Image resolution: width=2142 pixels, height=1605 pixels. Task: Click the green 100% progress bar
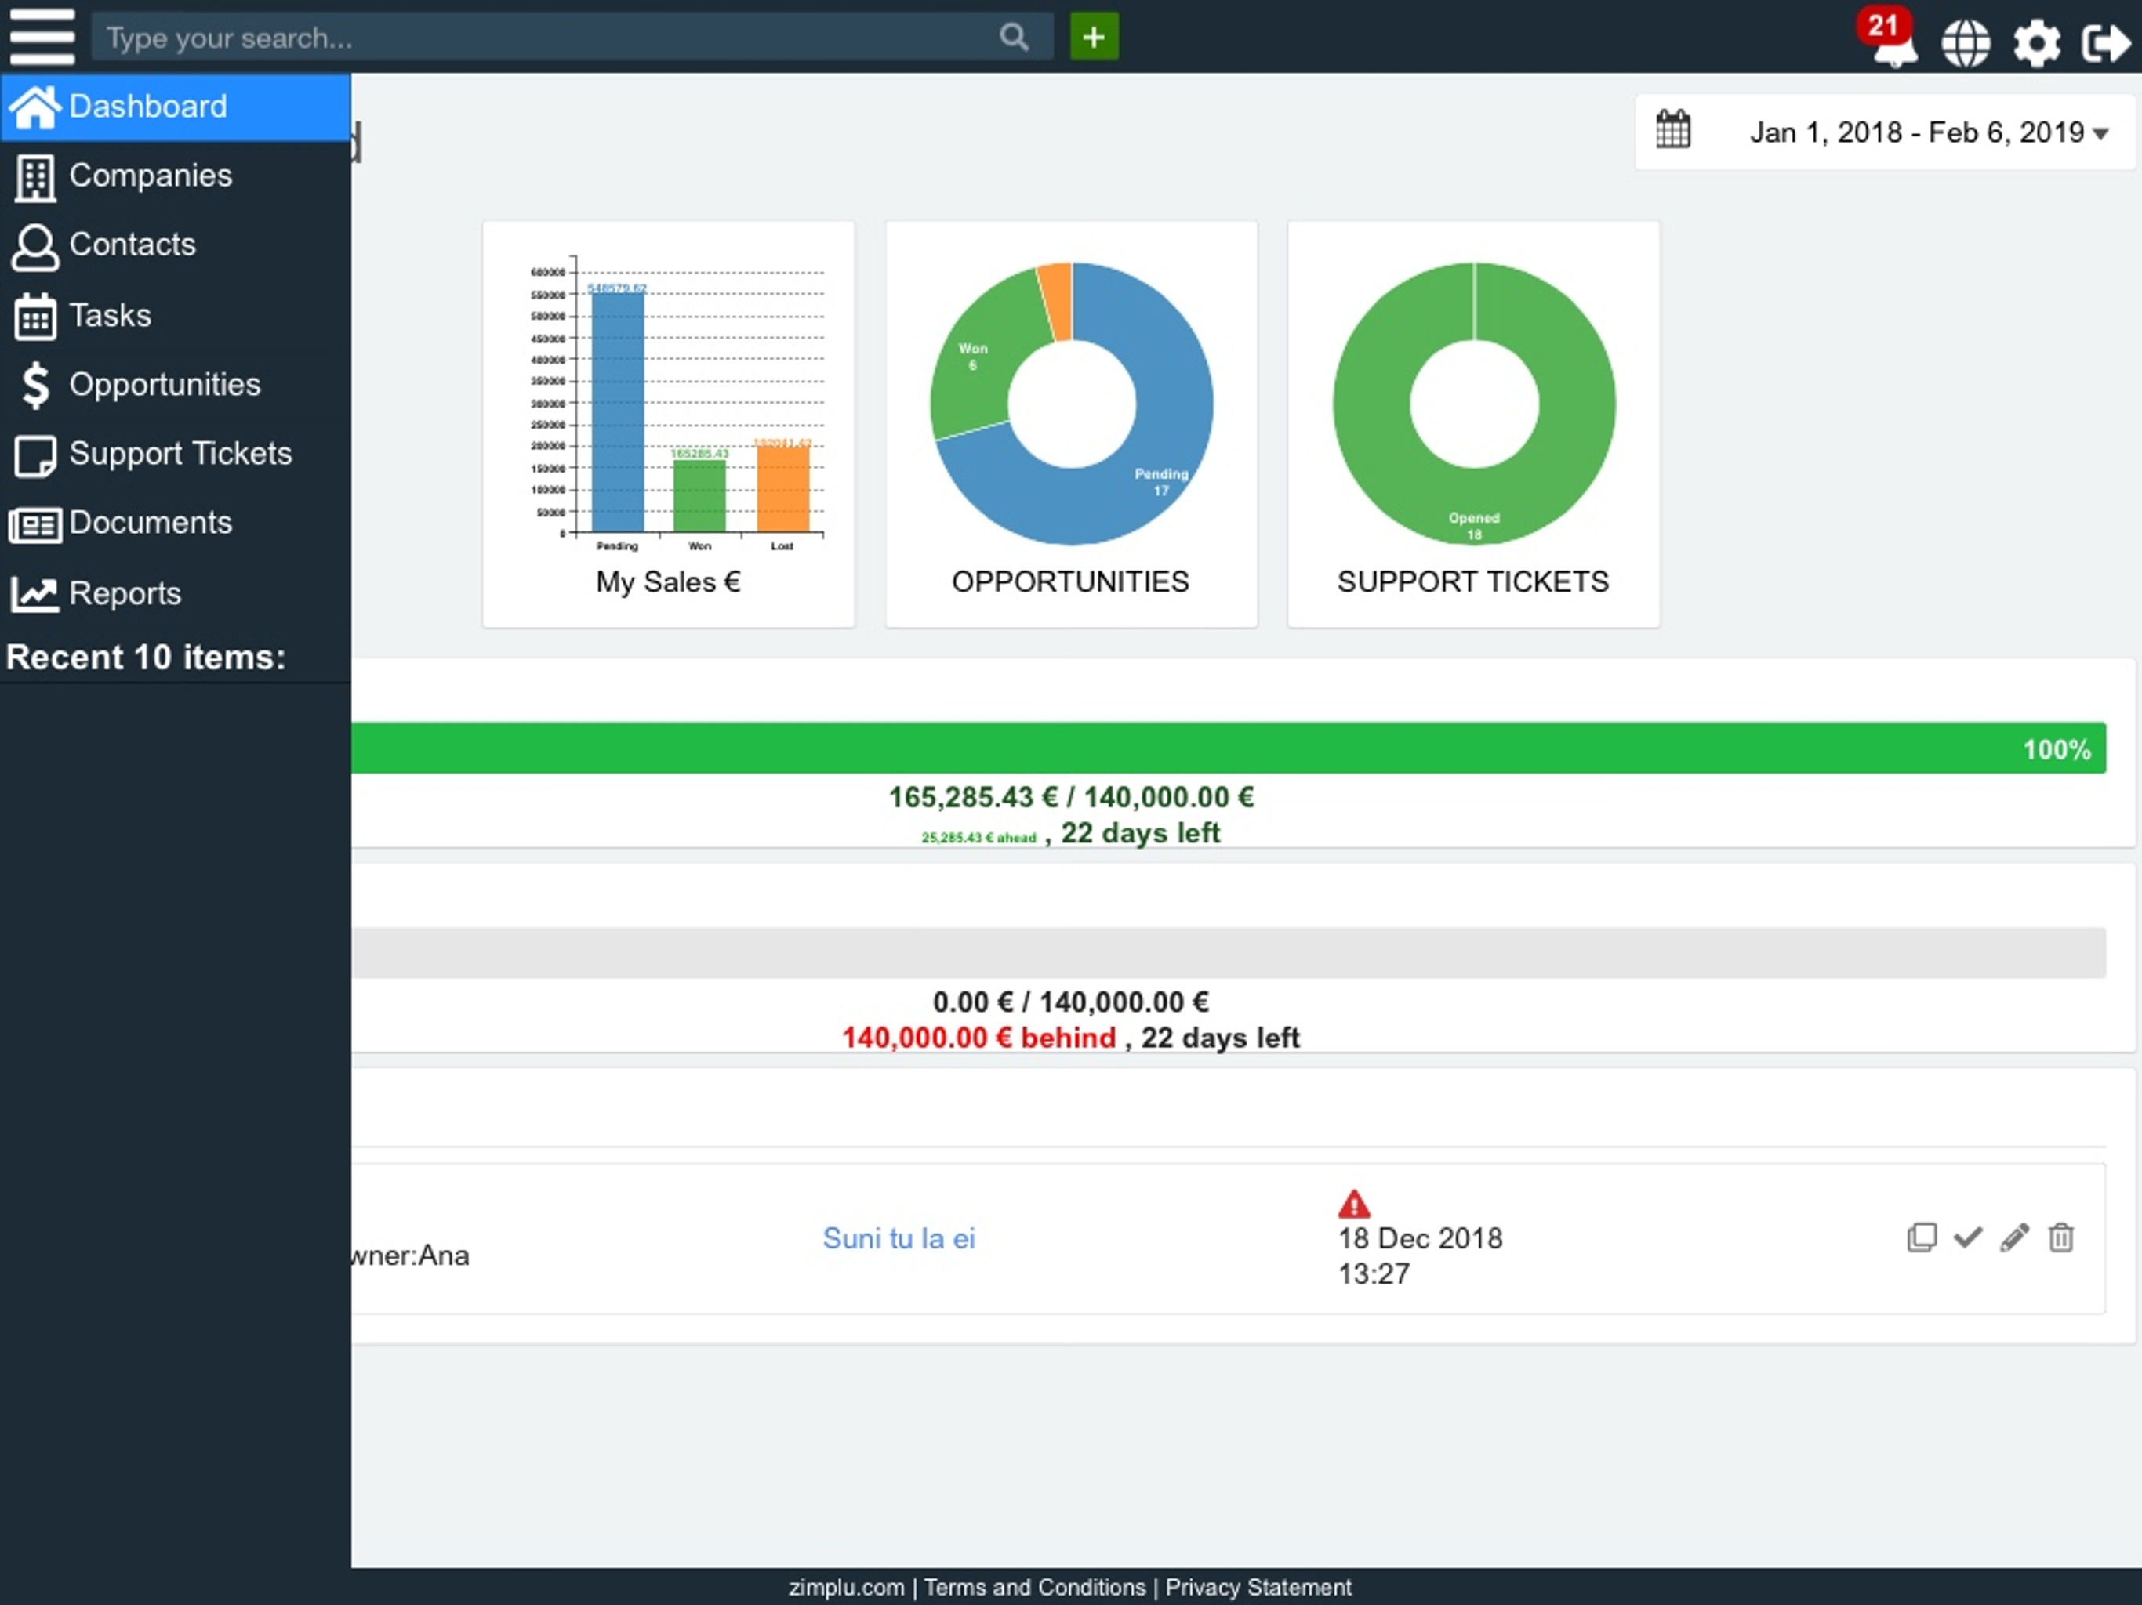[1228, 748]
